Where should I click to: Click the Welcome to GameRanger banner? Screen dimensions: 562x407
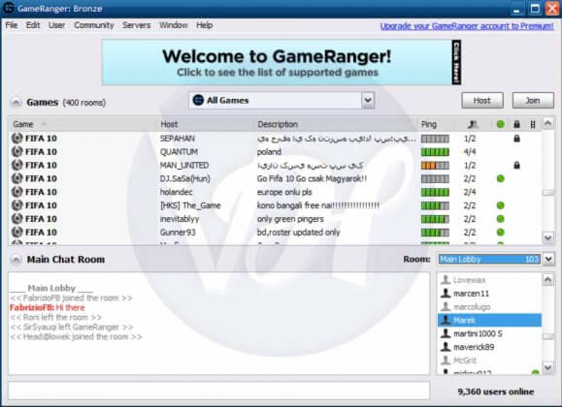[x=277, y=62]
